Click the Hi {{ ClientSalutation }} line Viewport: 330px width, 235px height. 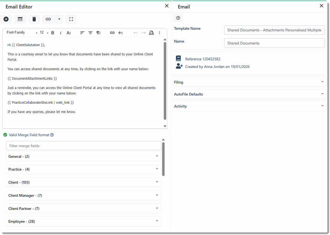coord(26,45)
